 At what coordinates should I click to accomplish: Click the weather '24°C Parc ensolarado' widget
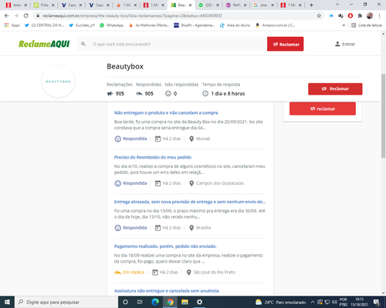280,302
